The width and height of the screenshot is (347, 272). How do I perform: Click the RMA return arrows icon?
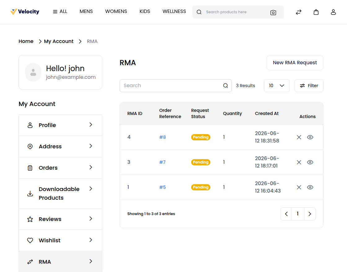point(30,262)
